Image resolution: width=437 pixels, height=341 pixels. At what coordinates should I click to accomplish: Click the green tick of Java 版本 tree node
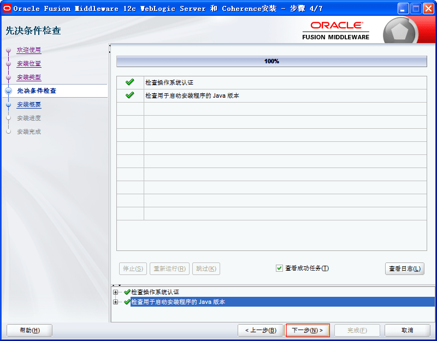pyautogui.click(x=127, y=302)
